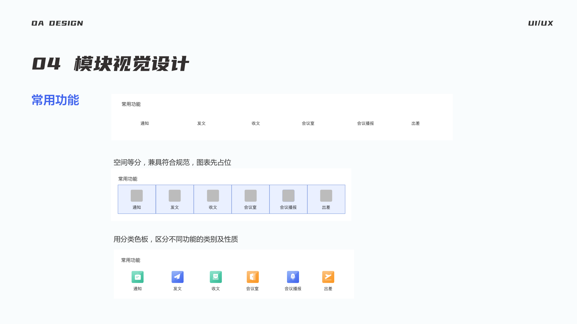Viewport: 577px width, 324px height.
Task: Select the green 通知 notification icon
Action: pos(137,277)
